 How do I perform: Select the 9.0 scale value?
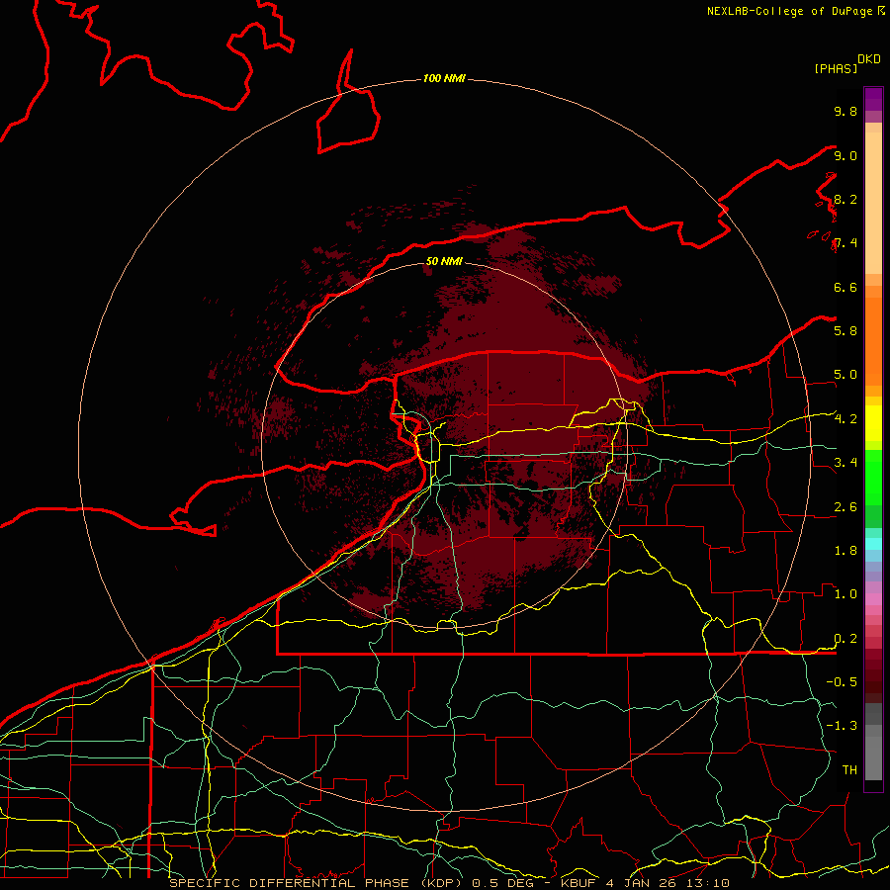pyautogui.click(x=845, y=155)
